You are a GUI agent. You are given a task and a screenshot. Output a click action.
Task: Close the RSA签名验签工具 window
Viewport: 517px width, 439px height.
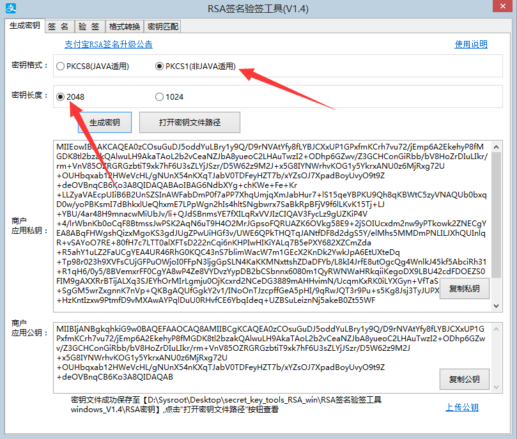[x=502, y=6]
